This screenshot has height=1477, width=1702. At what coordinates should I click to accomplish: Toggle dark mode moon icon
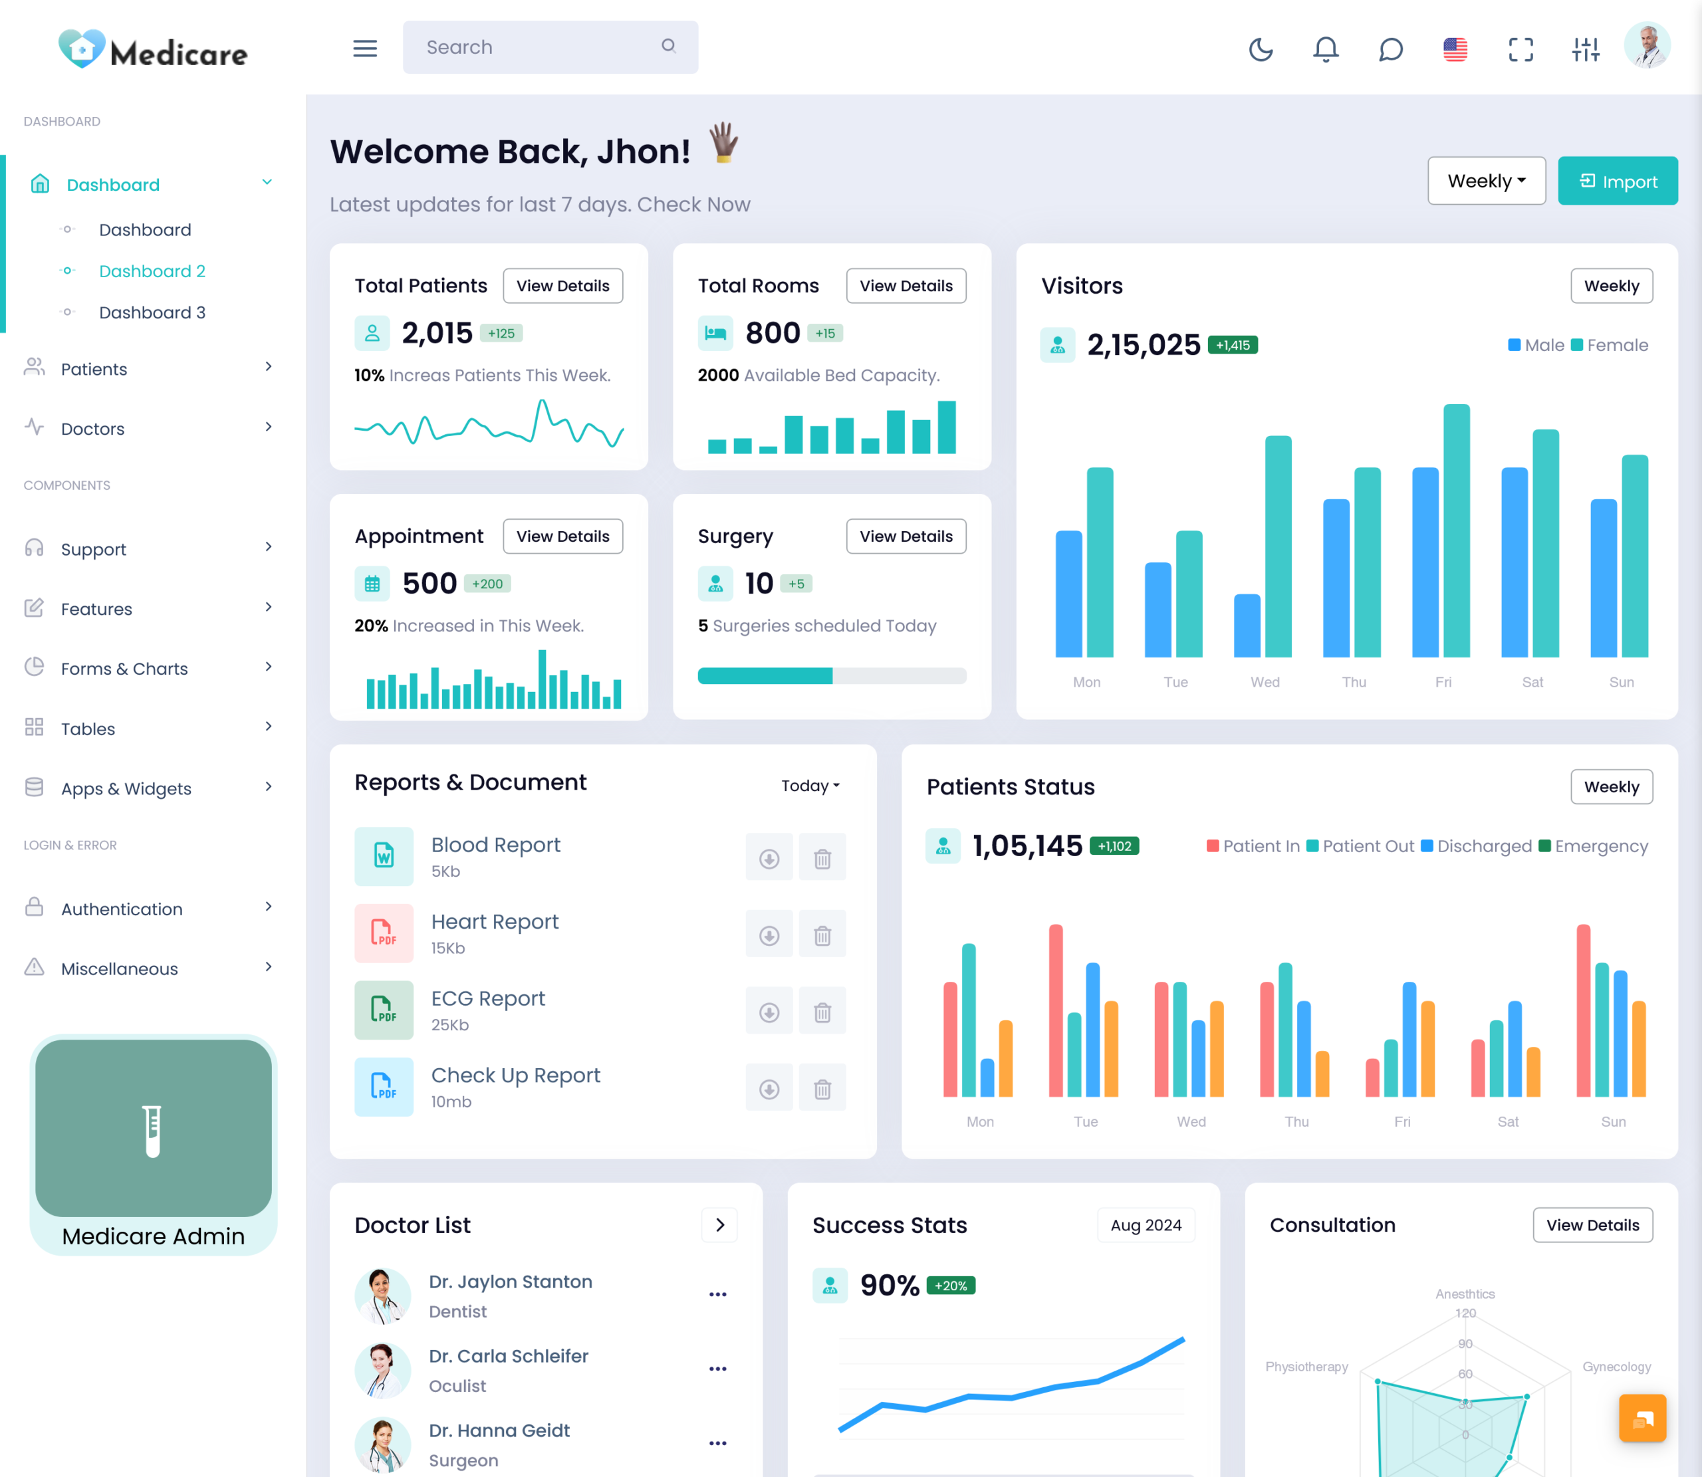(1261, 49)
